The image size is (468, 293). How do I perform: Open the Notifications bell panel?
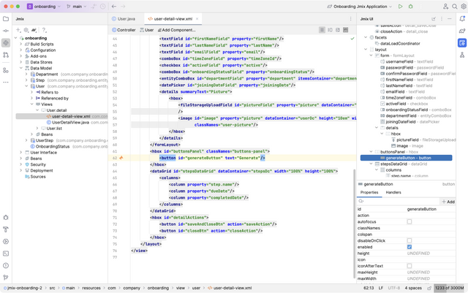point(462,18)
